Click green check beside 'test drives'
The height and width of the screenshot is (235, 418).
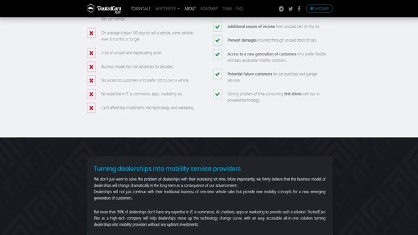coord(217,94)
